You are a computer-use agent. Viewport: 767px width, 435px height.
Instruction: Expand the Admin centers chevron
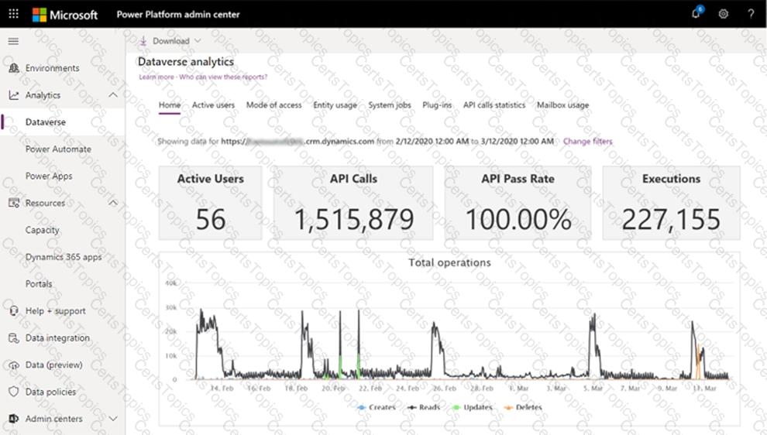coord(113,419)
